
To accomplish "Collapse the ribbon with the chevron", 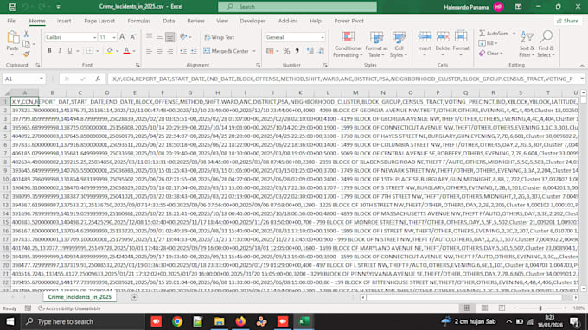I will click(x=582, y=65).
